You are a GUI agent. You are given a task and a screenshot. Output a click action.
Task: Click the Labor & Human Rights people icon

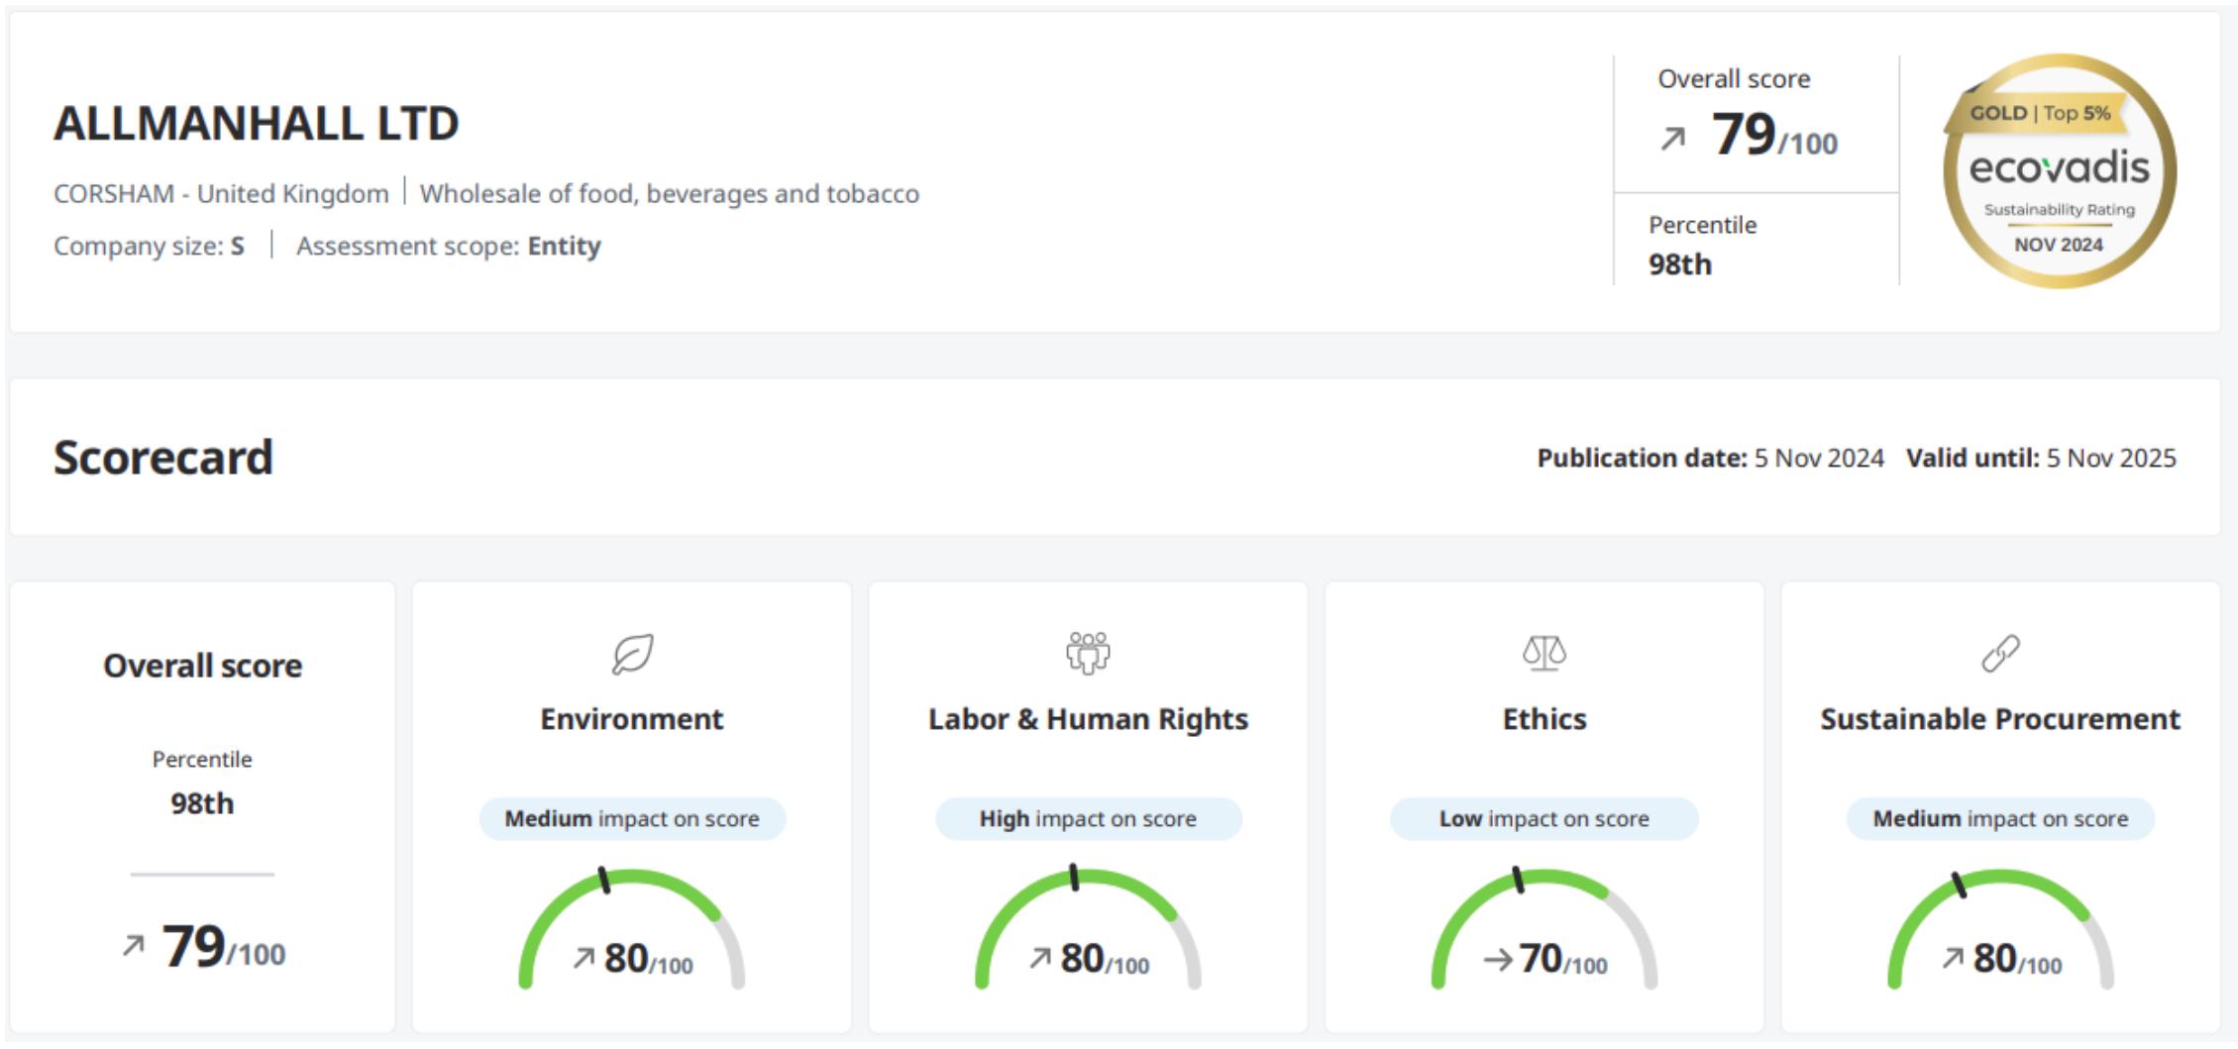[x=1088, y=653]
